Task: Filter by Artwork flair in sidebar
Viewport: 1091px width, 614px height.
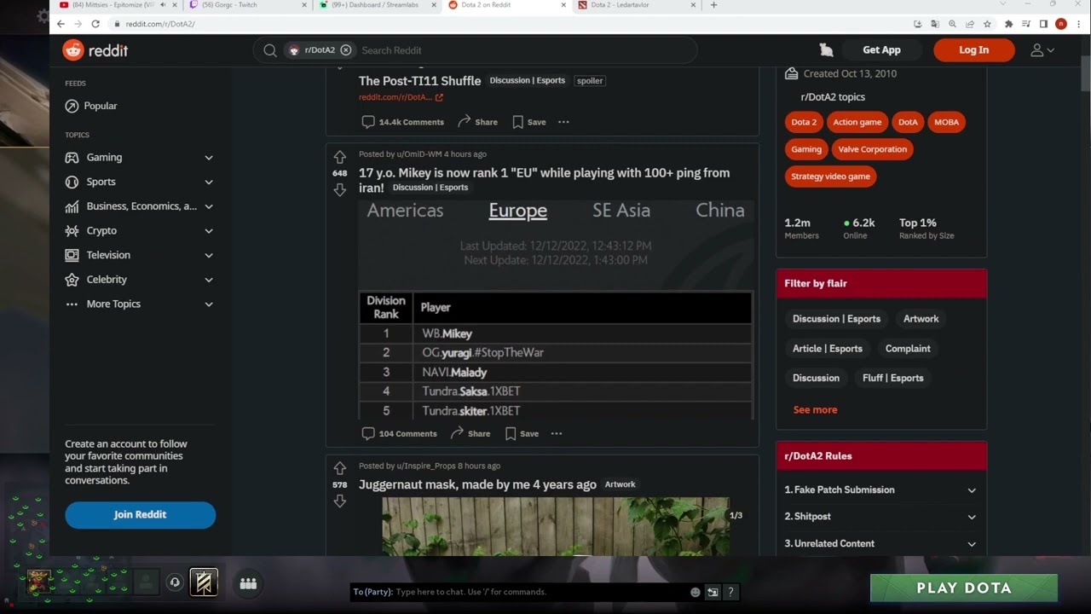Action: (x=921, y=319)
